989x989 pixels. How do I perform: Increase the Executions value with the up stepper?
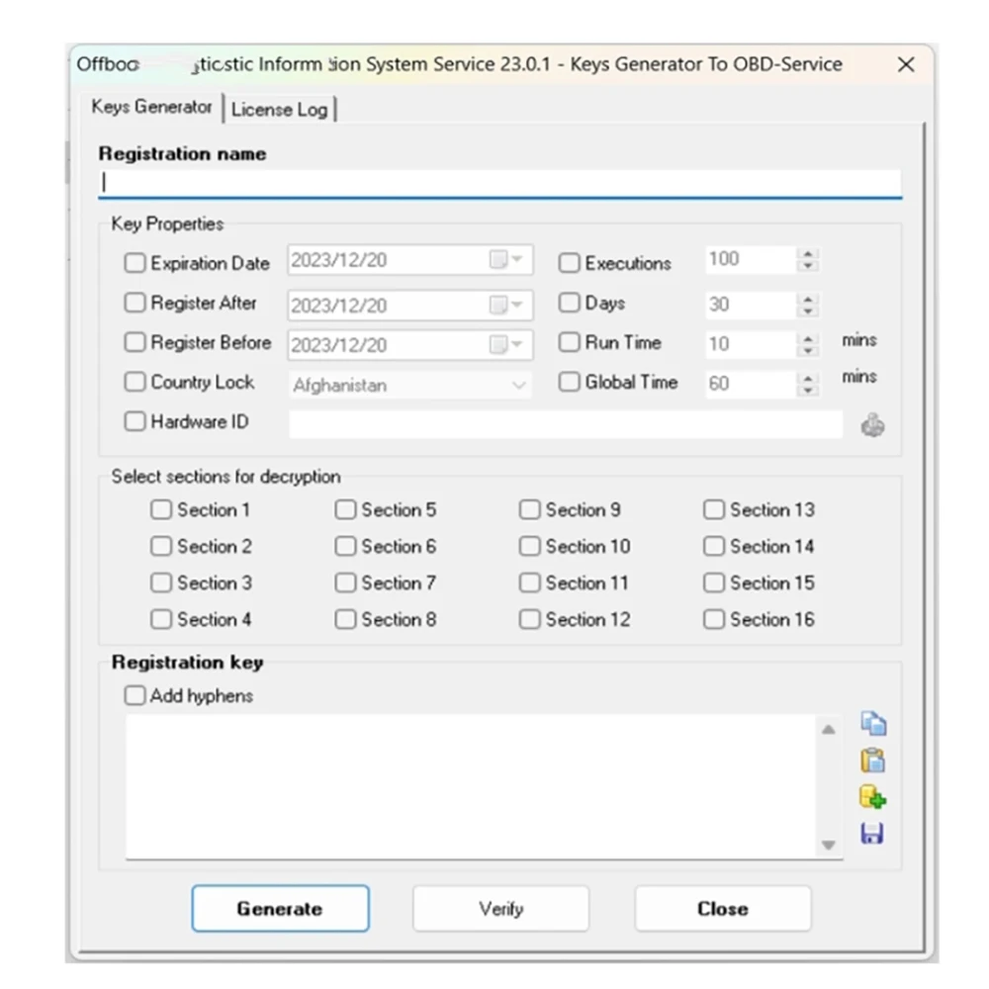[808, 254]
